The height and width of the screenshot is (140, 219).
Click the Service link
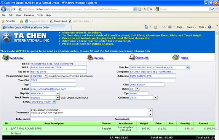pyautogui.click(x=99, y=58)
